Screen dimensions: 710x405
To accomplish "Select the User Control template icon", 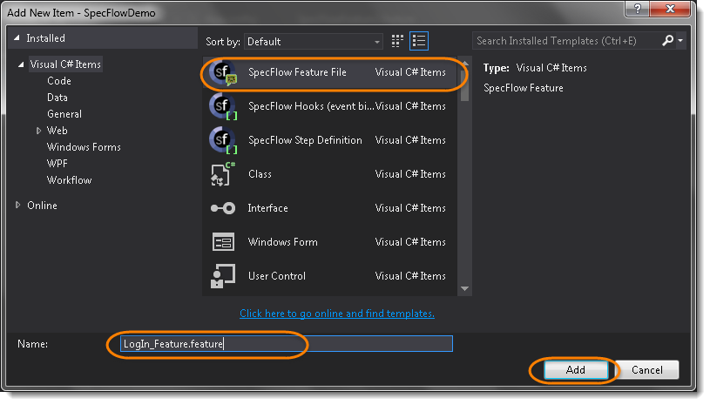I will [x=223, y=276].
